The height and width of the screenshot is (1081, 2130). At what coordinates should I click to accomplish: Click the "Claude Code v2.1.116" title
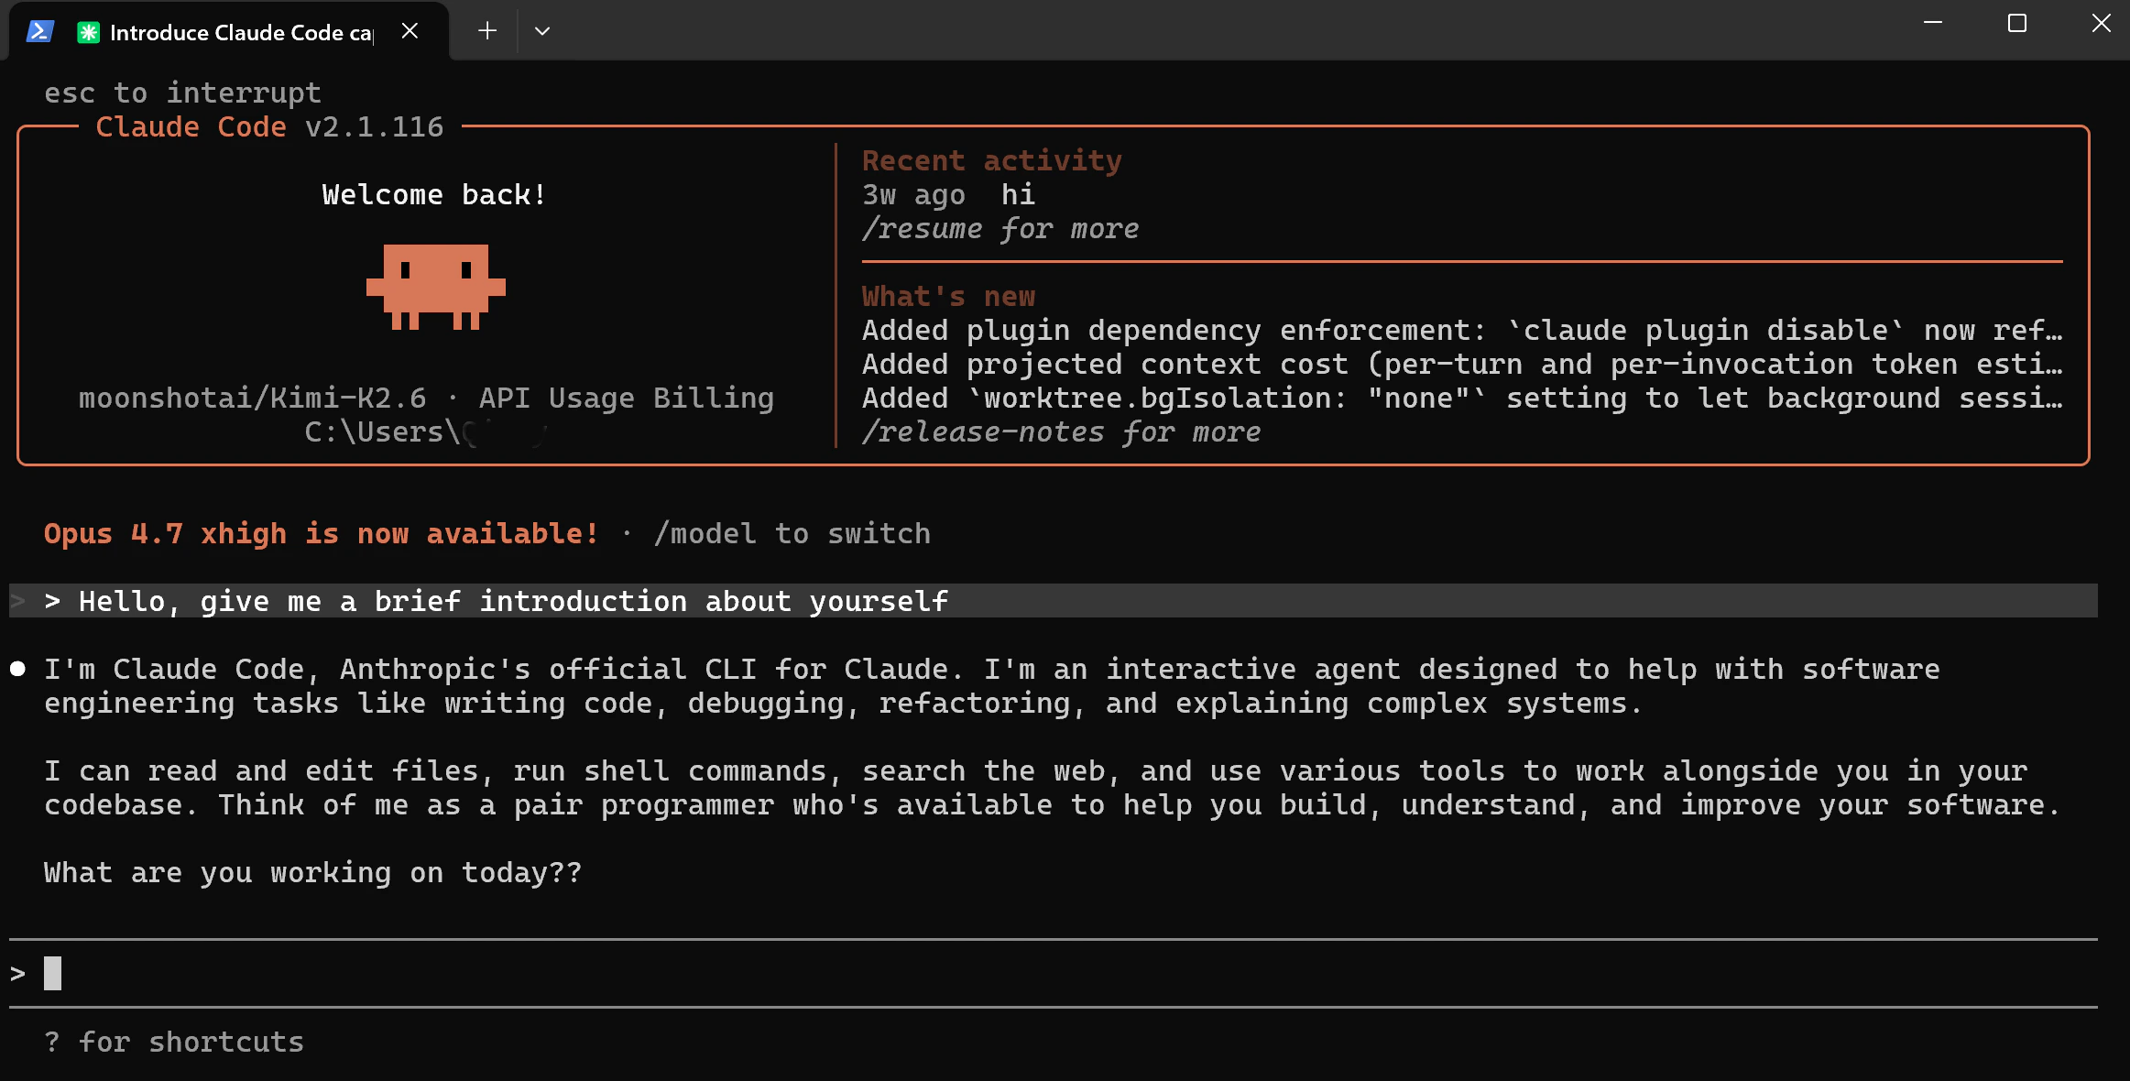tap(269, 126)
